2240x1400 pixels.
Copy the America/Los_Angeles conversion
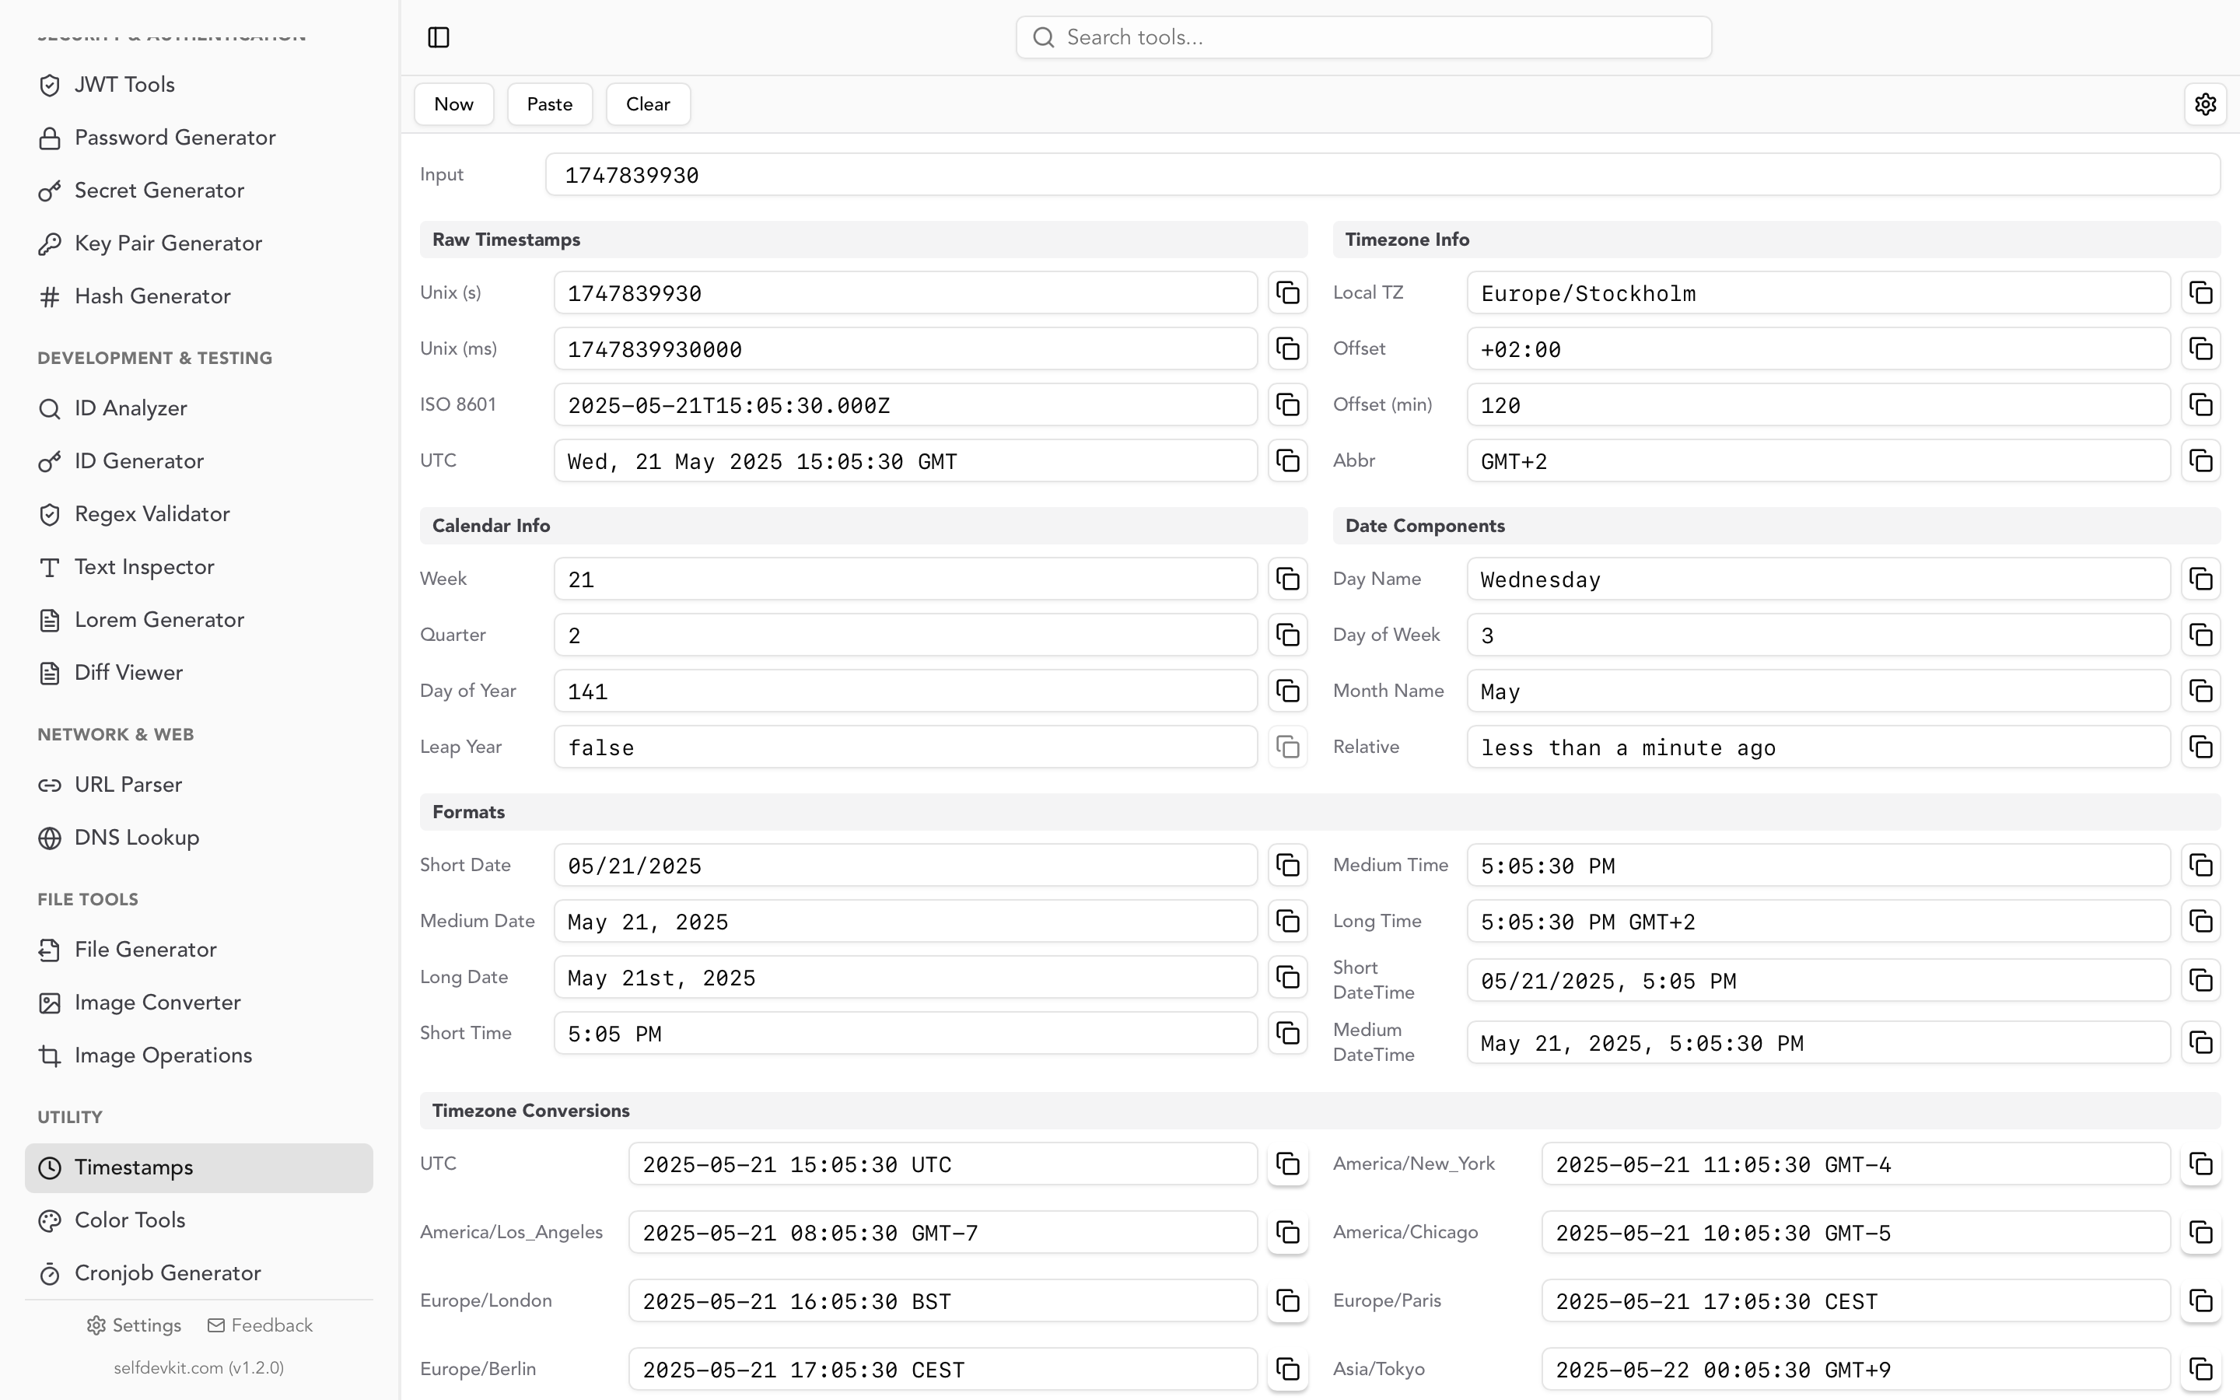(x=1287, y=1233)
